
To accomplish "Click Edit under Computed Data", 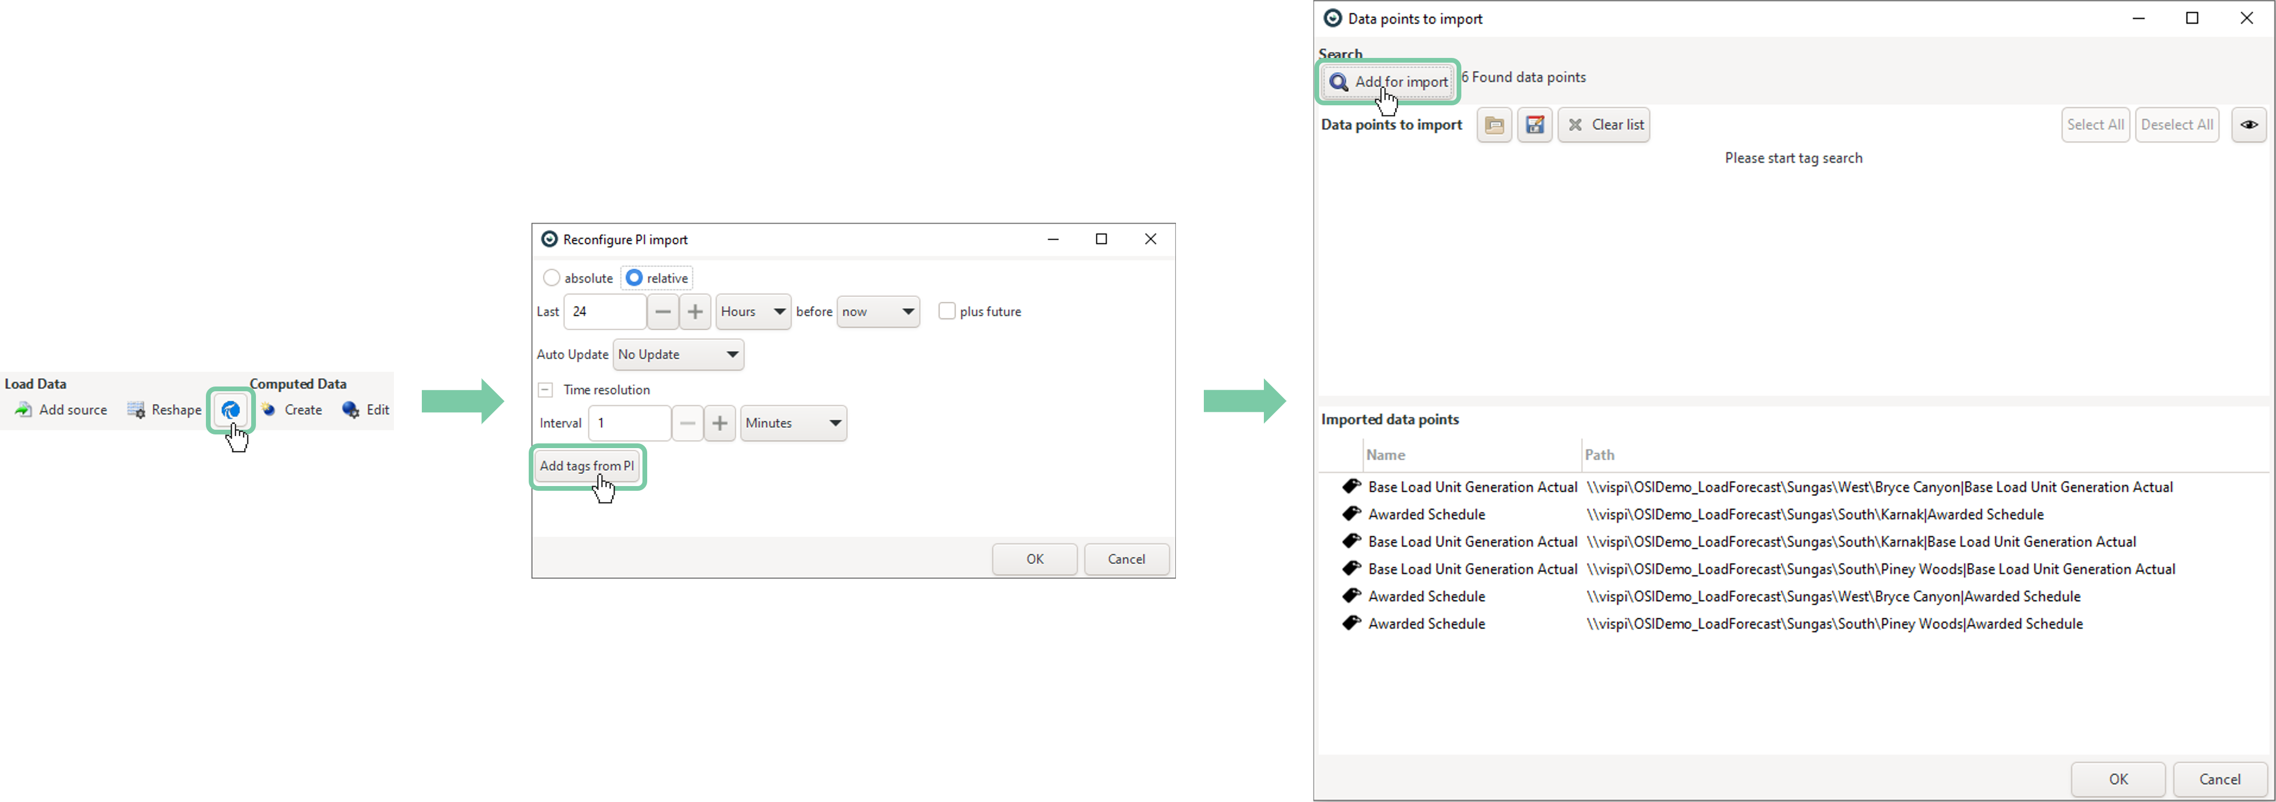I will click(366, 410).
